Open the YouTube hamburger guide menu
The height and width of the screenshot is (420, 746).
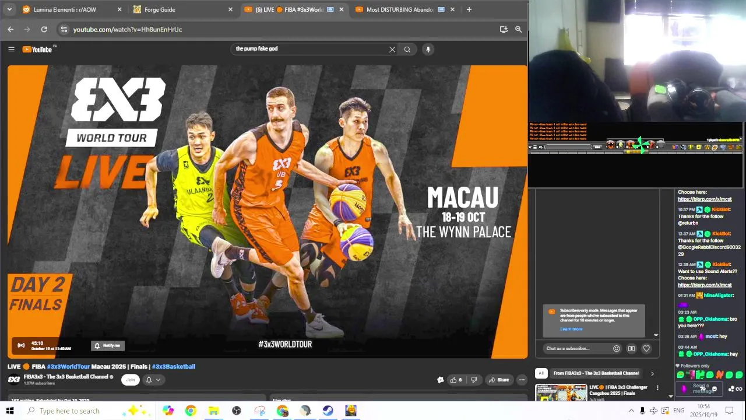[x=11, y=49]
